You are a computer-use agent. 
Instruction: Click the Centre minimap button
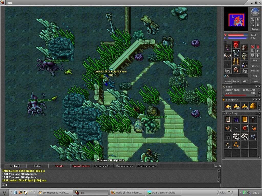[255, 29]
